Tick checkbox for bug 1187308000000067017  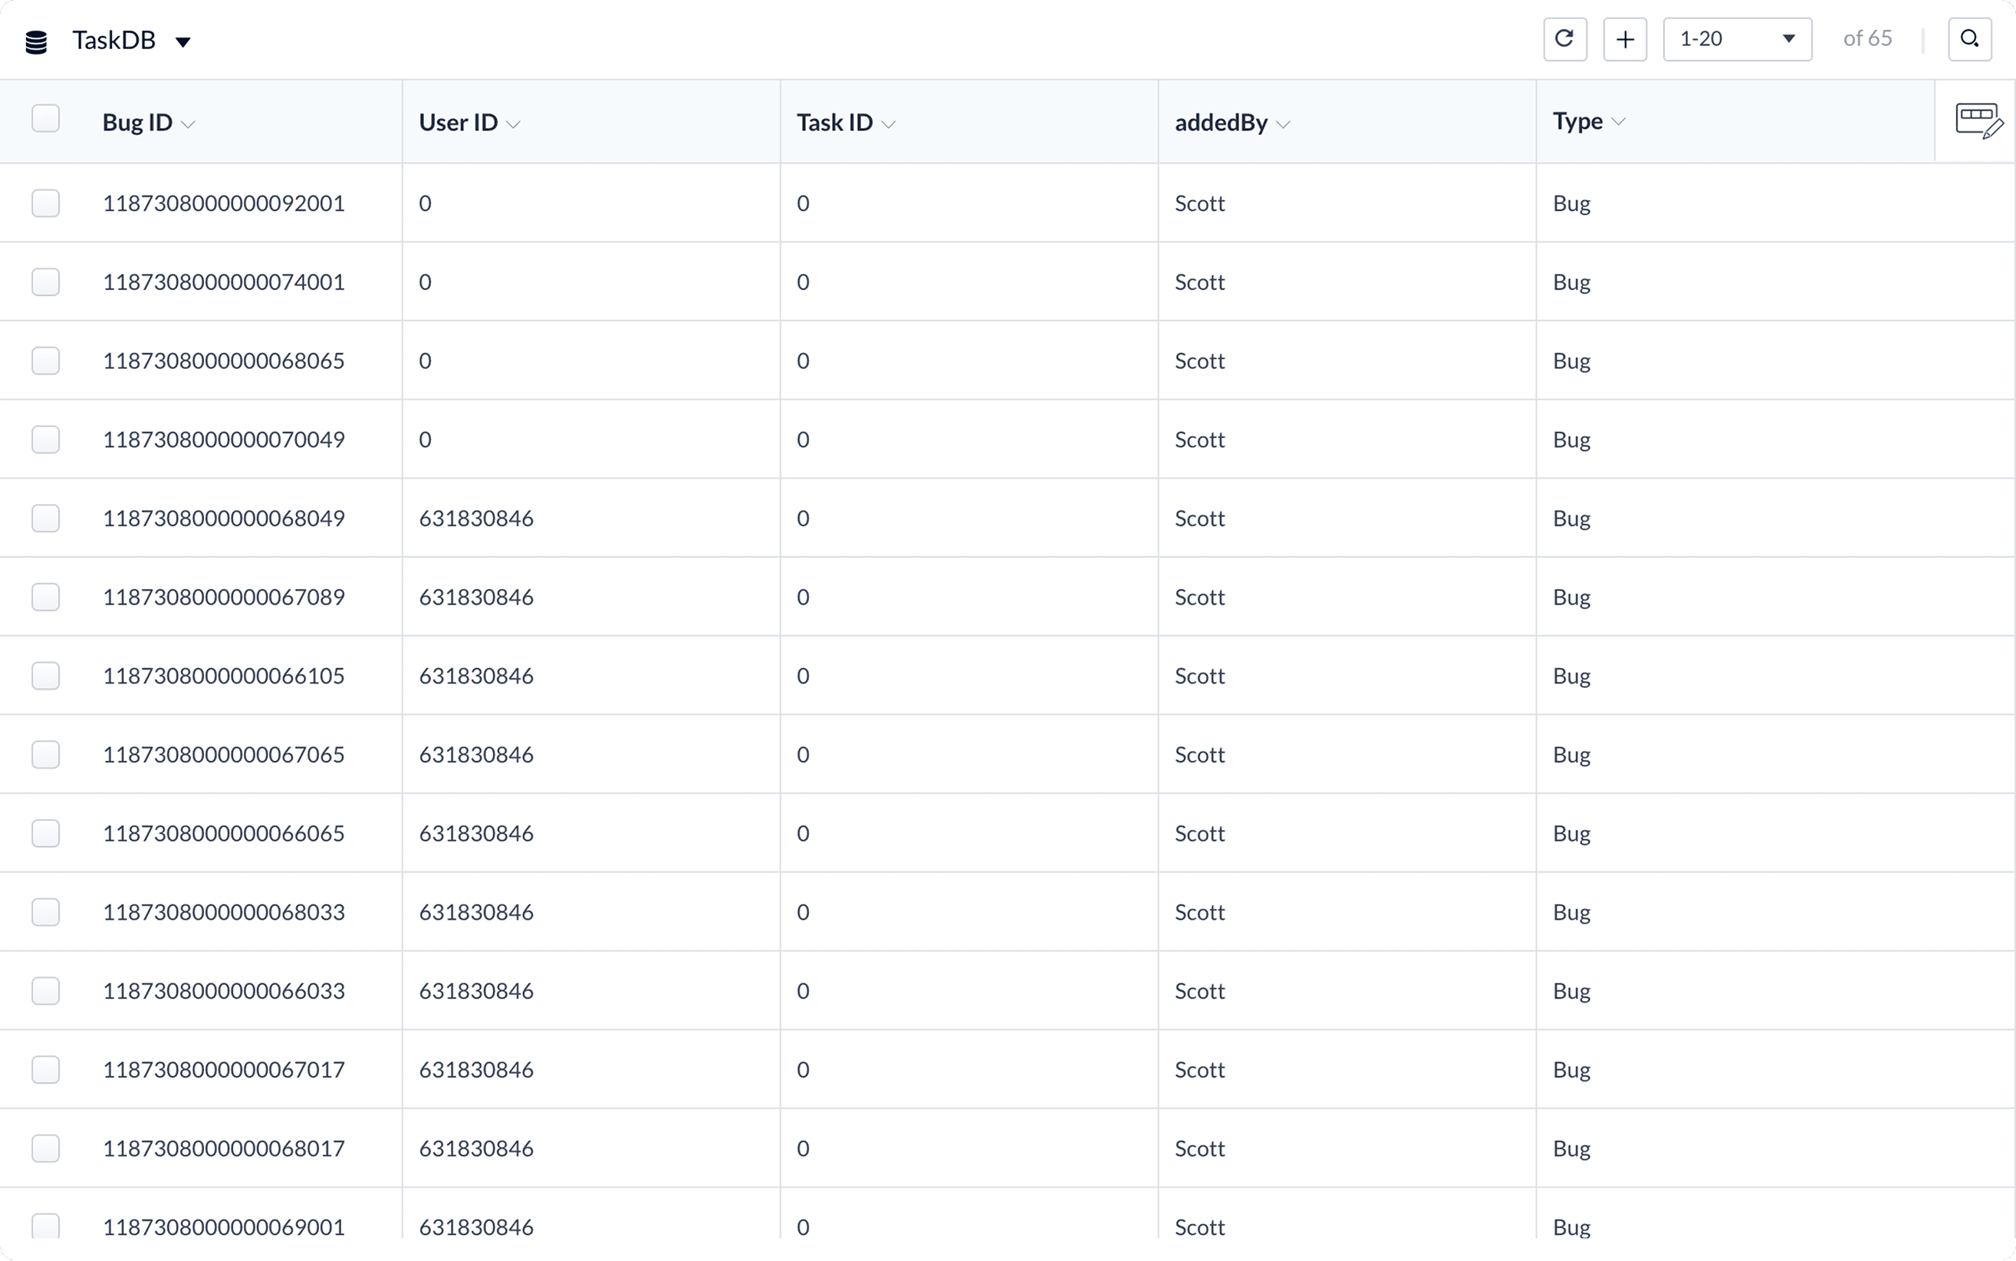point(46,1070)
